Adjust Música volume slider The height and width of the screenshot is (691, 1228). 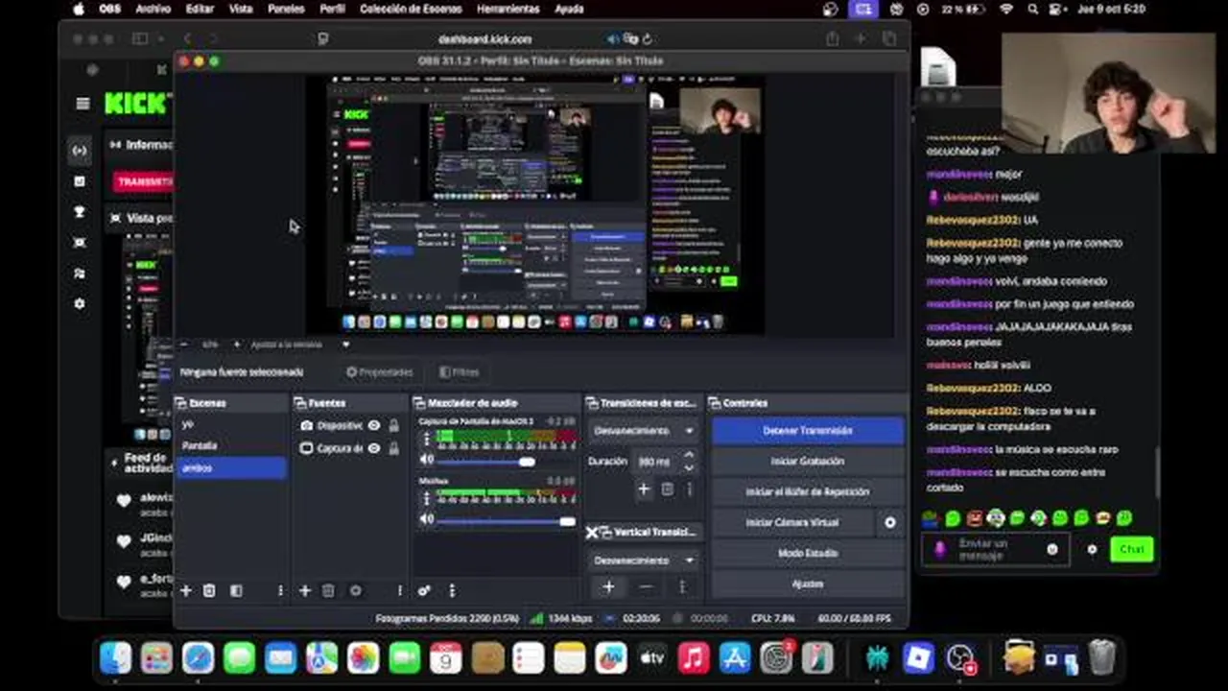[507, 521]
